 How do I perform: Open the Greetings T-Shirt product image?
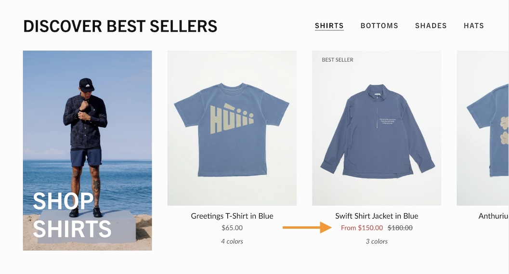(232, 128)
